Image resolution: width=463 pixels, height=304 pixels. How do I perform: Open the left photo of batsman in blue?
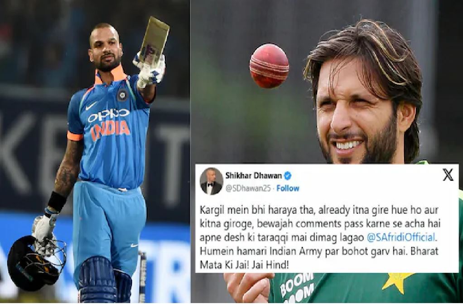pyautogui.click(x=95, y=152)
